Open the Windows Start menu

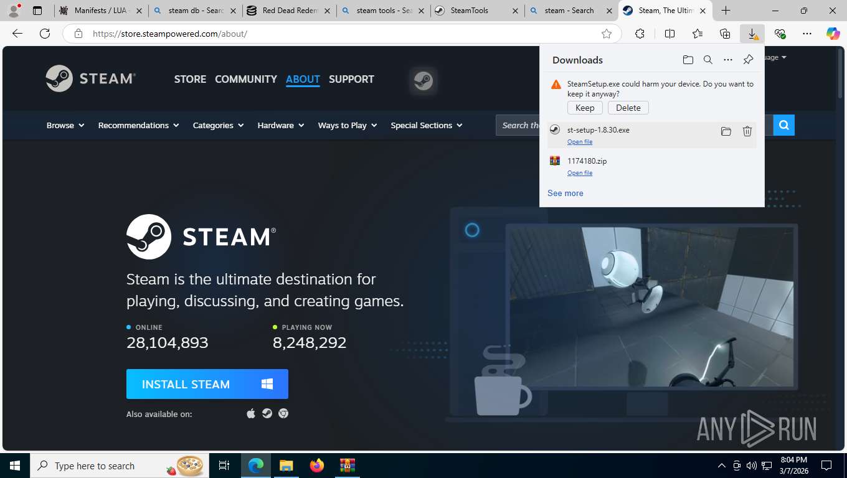click(x=14, y=466)
